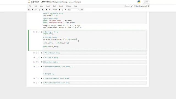The image size is (176, 99).
Task: Run the Counting Elements cell via its icon
Action: (42, 78)
